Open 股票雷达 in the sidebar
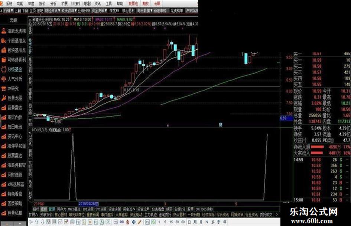351x226 pixels. click(12, 155)
